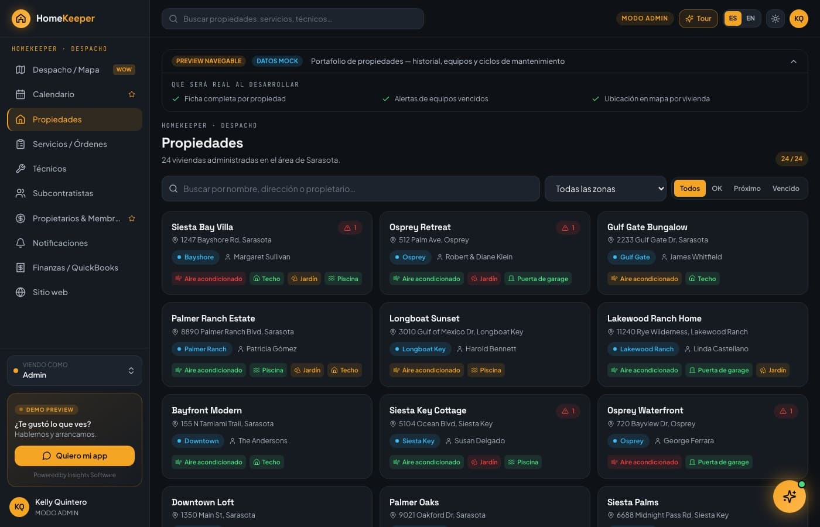Open the Siesta Bay Villa property card
Image resolution: width=820 pixels, height=527 pixels.
(267, 252)
